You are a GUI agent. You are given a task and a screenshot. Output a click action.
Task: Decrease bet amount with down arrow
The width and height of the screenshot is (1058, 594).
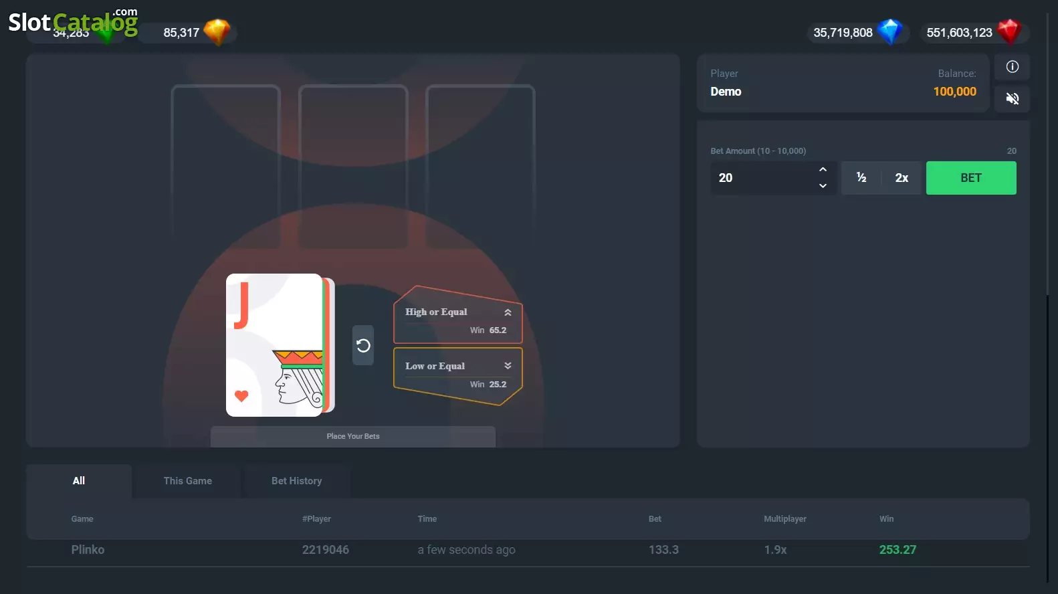[823, 186]
